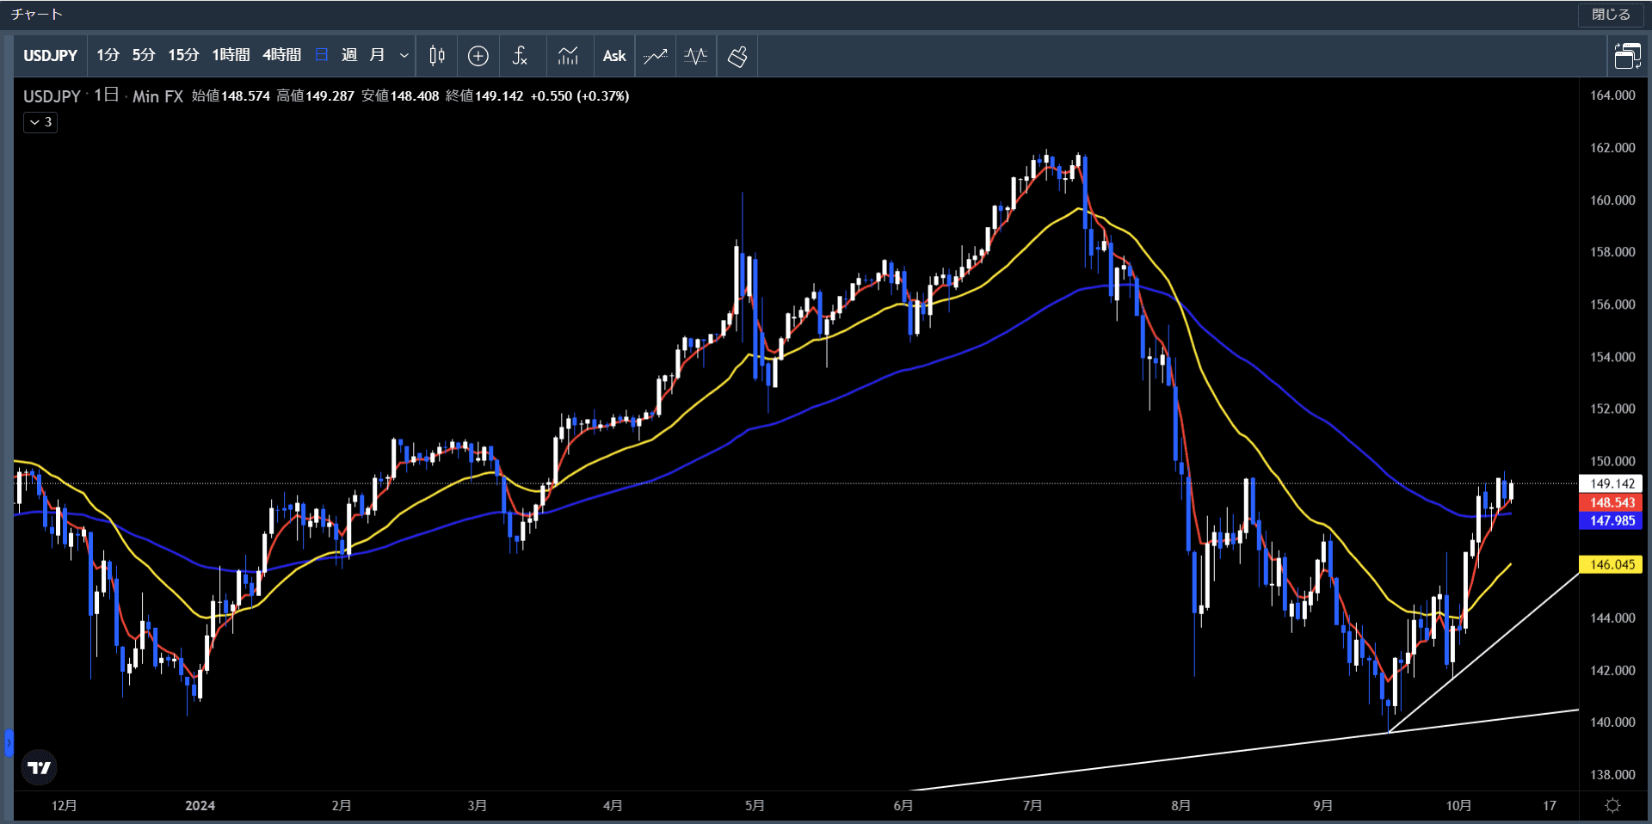The height and width of the screenshot is (824, 1652).
Task: Open the chart template icon
Action: pos(568,56)
